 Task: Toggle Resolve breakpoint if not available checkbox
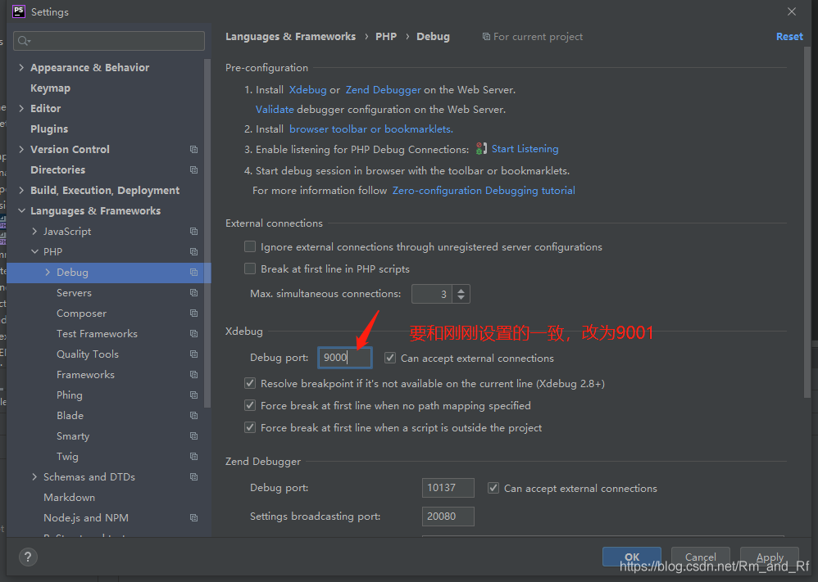[251, 383]
